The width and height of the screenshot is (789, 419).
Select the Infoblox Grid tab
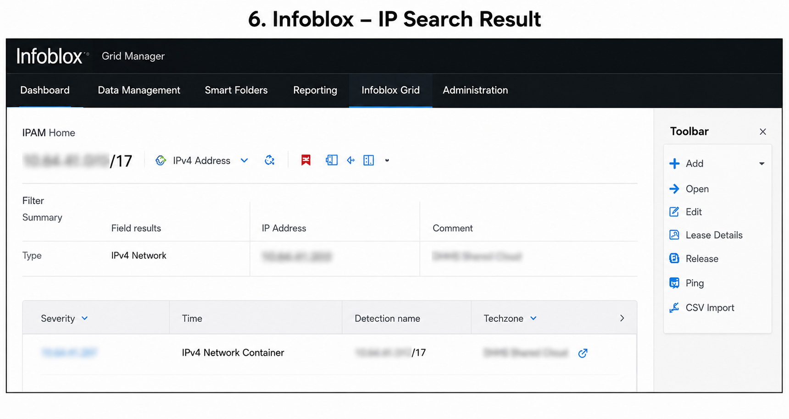coord(390,90)
